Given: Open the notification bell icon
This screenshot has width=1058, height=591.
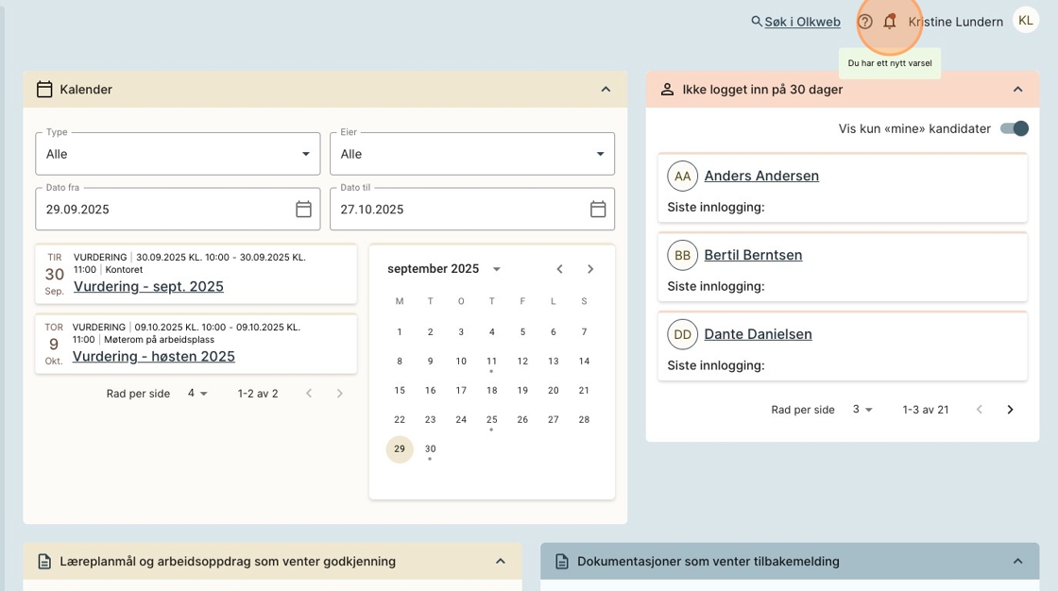Looking at the screenshot, I should click(889, 22).
